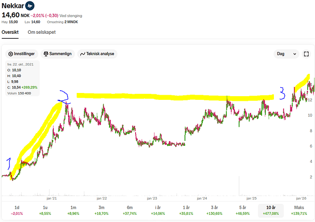Switch to Om selskapet tab
The width and height of the screenshot is (315, 222).
pyautogui.click(x=42, y=32)
